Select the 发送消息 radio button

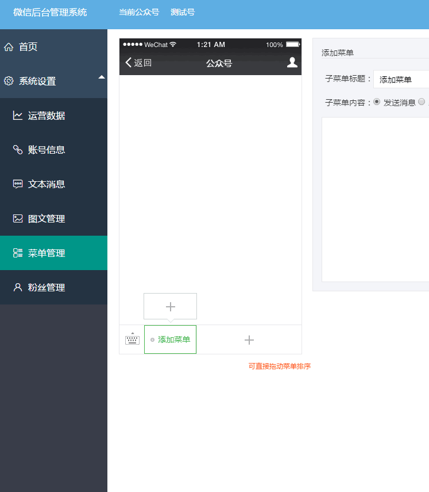point(377,102)
